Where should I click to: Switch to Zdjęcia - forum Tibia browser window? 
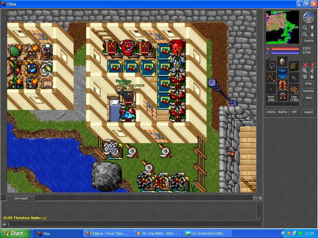pos(108,234)
